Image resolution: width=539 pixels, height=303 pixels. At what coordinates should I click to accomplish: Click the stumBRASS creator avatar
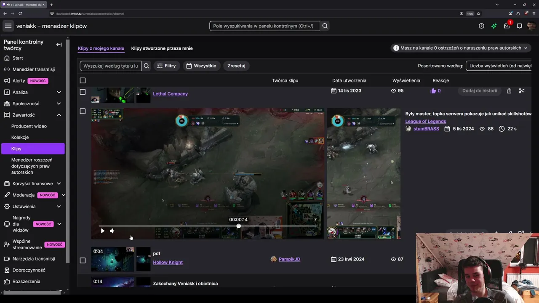point(408,129)
